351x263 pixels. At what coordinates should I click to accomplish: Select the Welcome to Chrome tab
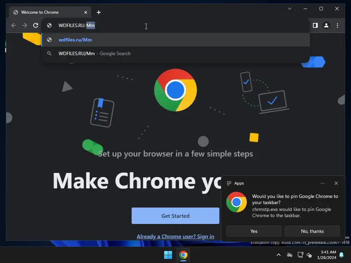point(50,12)
